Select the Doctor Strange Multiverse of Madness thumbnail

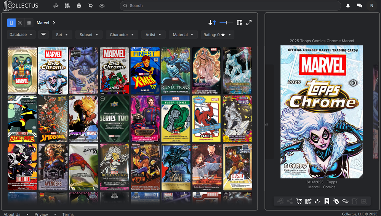[207, 167]
